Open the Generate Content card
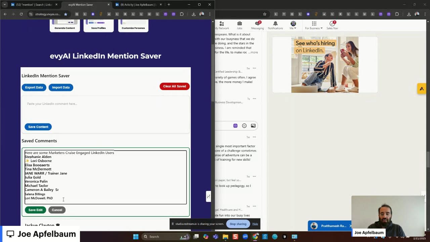This screenshot has height=242, width=430. [65, 26]
